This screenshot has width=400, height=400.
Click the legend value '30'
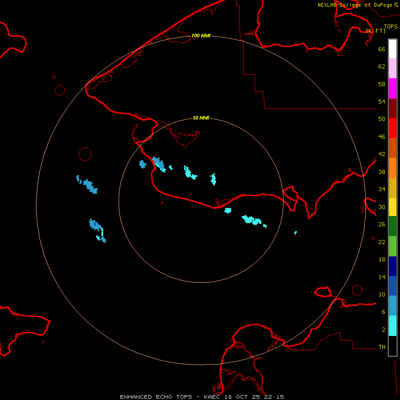(x=382, y=207)
